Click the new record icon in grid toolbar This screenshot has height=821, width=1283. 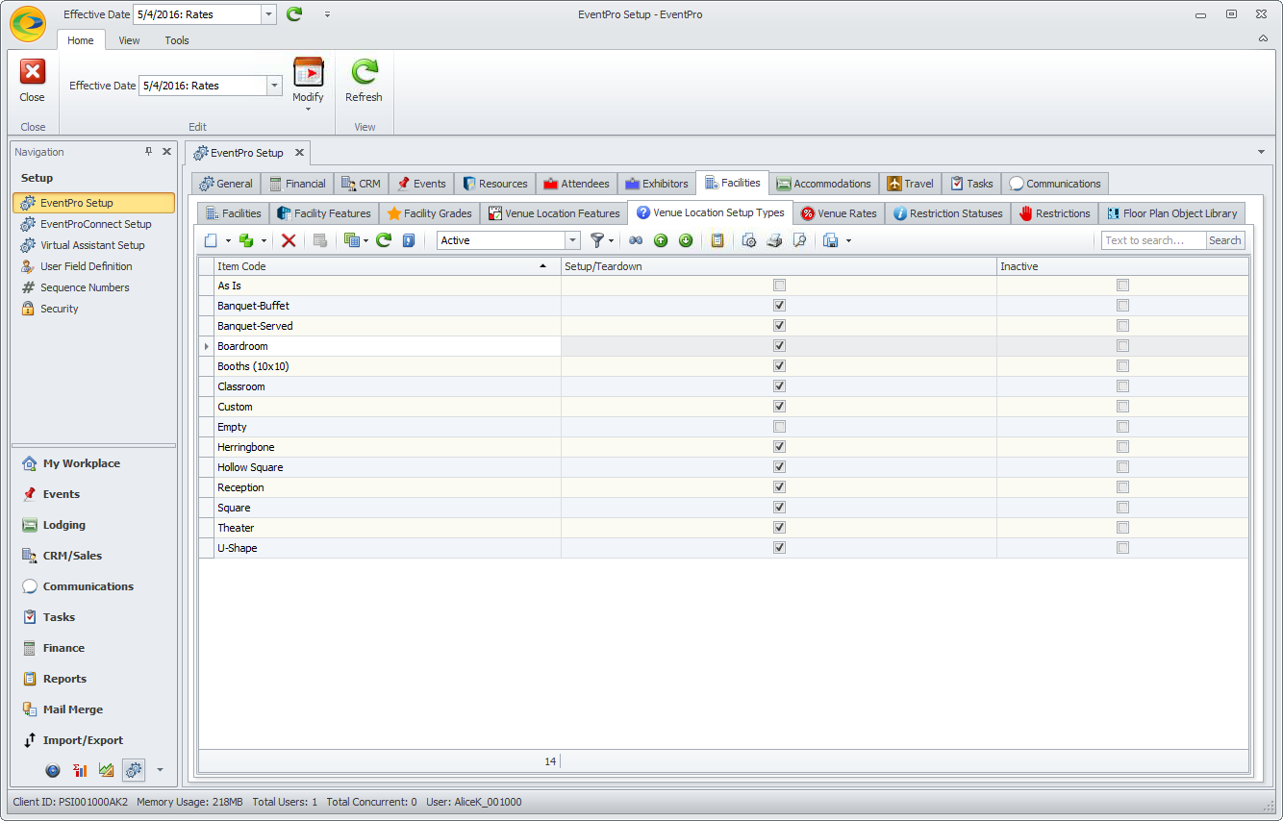click(x=212, y=240)
